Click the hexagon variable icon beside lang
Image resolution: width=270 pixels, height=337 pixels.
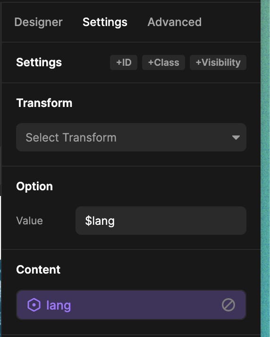point(34,305)
